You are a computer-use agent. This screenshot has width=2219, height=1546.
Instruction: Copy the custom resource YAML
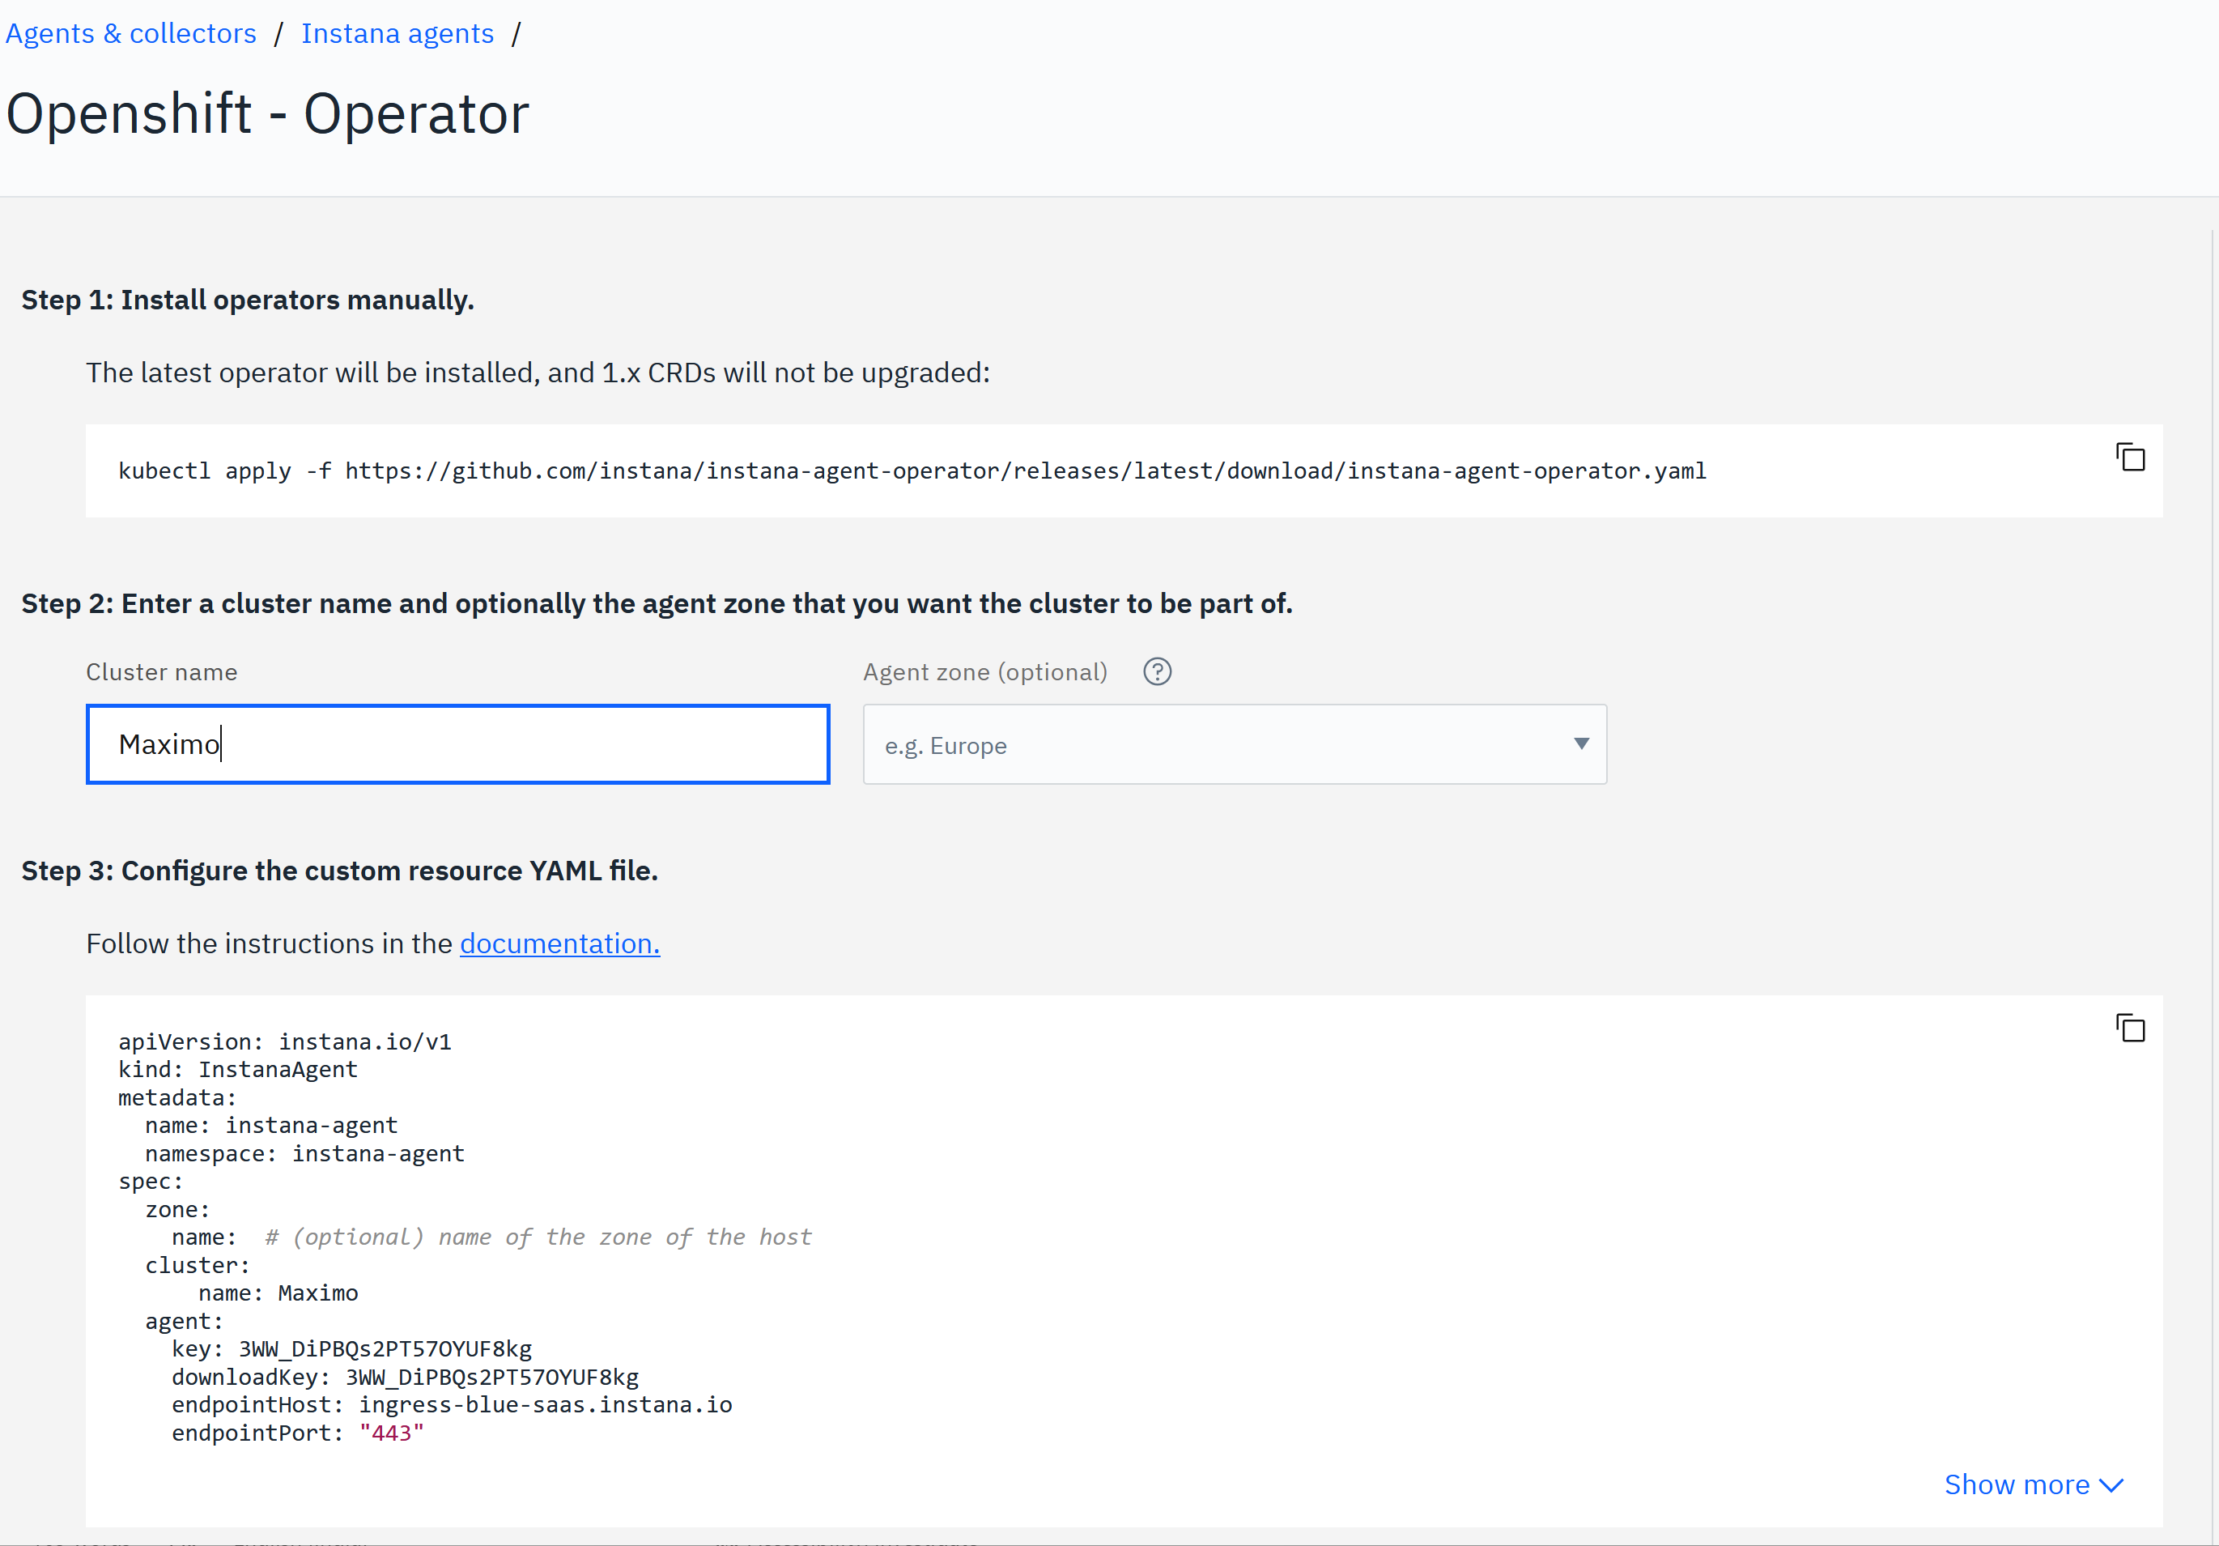(x=2130, y=1028)
